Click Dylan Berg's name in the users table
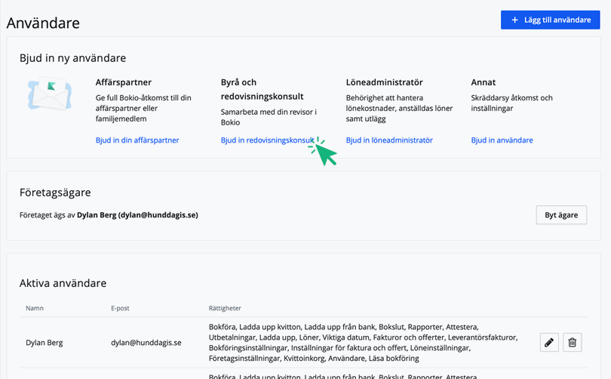Screen dimensions: 611x379 pos(45,343)
